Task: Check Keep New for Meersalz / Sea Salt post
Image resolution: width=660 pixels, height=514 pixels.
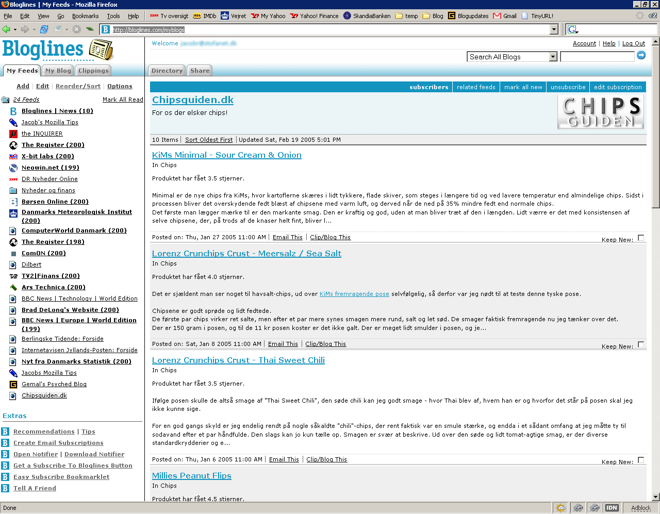Action: point(641,344)
